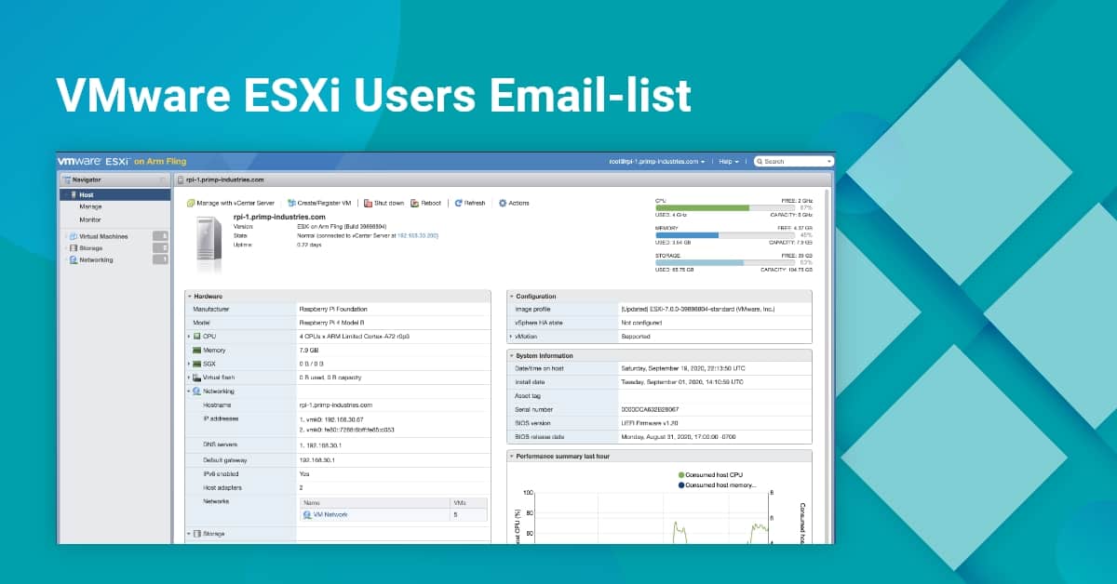Image resolution: width=1117 pixels, height=584 pixels.
Task: Click the light blue Storage usage bar
Action: [699, 263]
